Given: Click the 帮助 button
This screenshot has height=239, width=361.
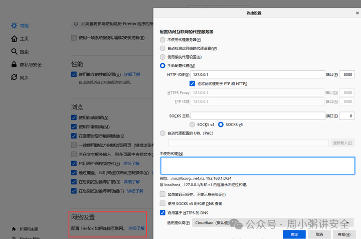Looking at the screenshot, I should pyautogui.click(x=344, y=234).
